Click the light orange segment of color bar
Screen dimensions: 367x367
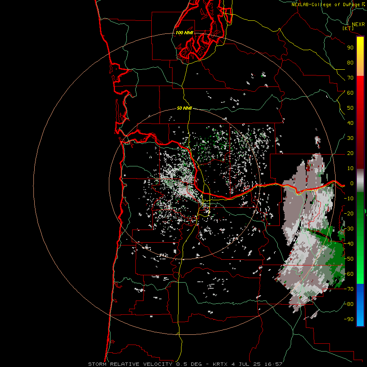coord(360,70)
